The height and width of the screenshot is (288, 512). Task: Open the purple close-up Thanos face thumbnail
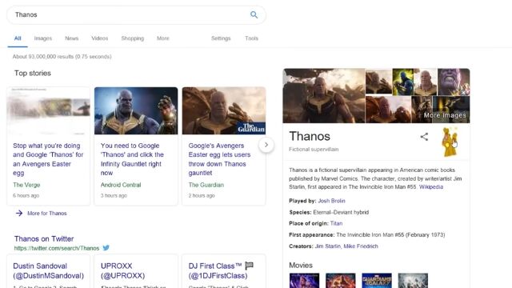coord(454,82)
